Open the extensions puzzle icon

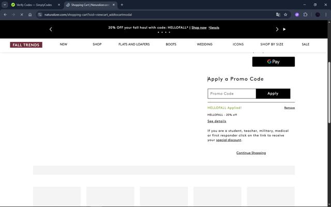pyautogui.click(x=305, y=14)
